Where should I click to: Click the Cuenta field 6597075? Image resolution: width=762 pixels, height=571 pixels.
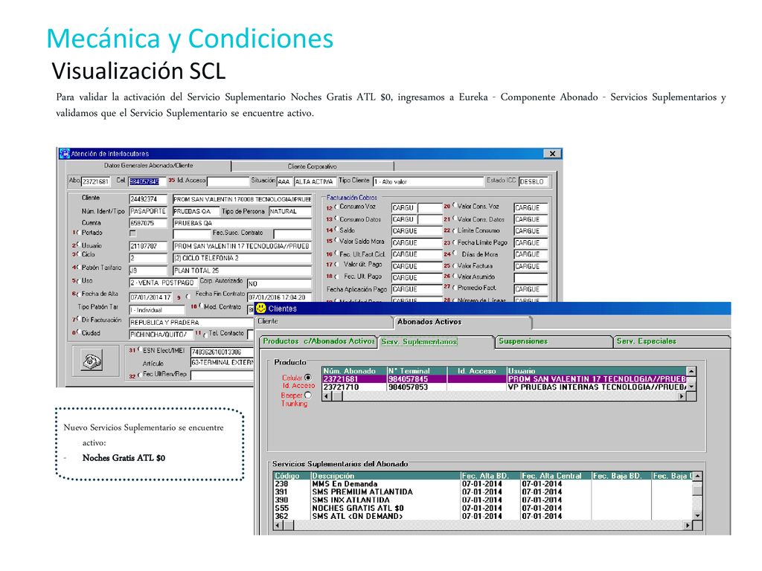tap(148, 223)
